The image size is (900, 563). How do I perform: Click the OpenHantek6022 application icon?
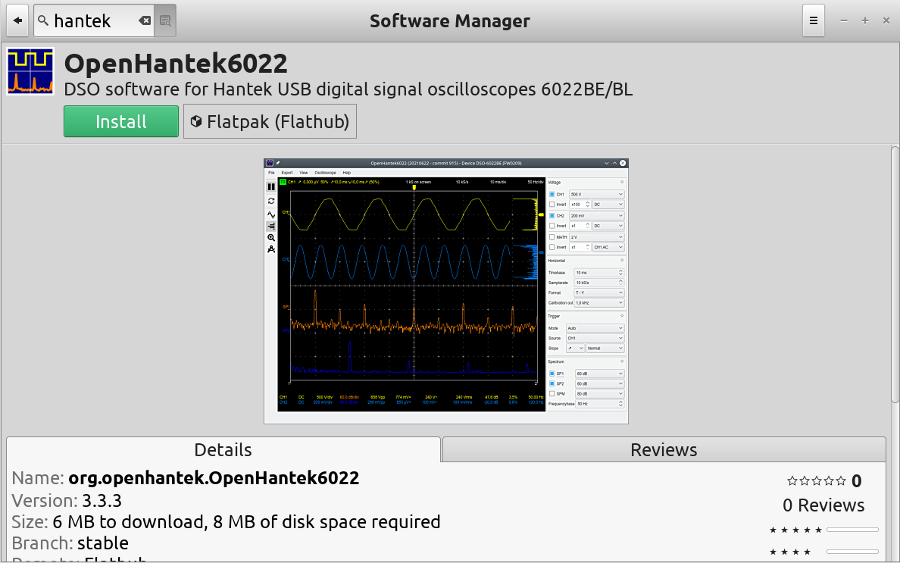[30, 71]
